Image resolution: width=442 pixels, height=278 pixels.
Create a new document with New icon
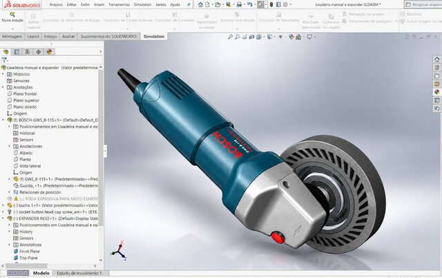207,5
